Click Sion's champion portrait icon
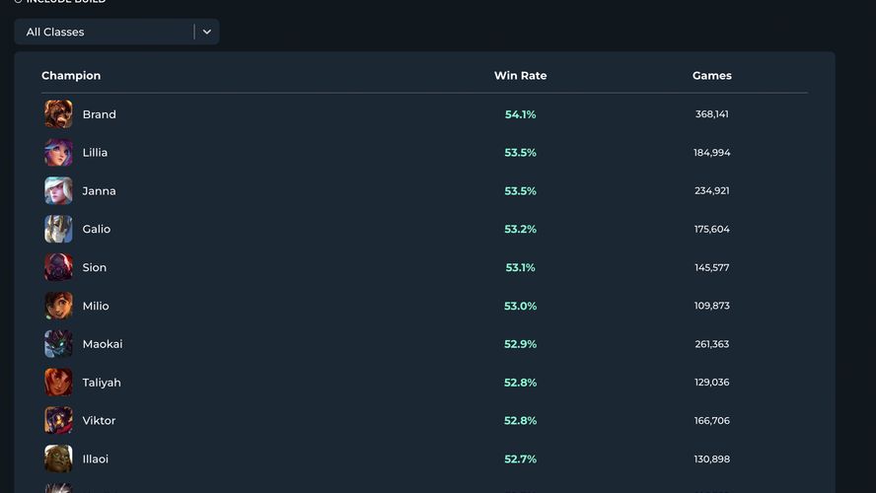The image size is (876, 493). coord(58,267)
